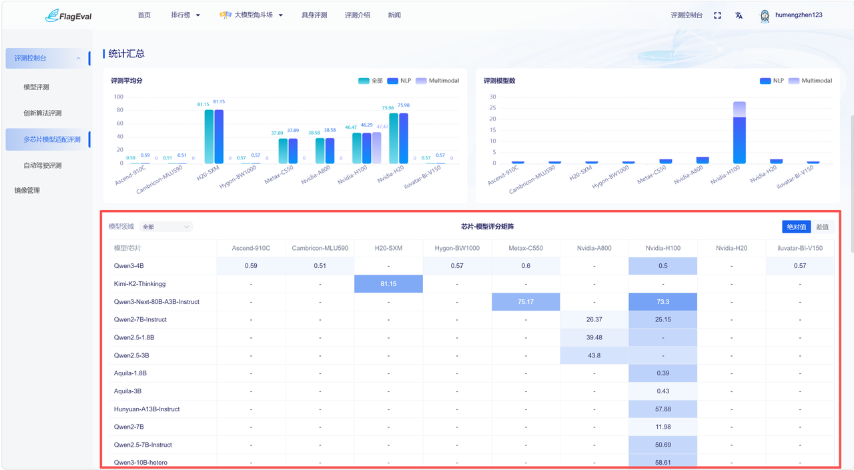Toggle NLP legend in 评测模型数 chart

pyautogui.click(x=772, y=81)
